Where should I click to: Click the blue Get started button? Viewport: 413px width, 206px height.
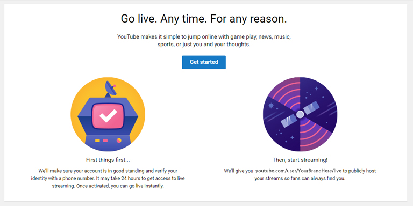click(x=204, y=62)
